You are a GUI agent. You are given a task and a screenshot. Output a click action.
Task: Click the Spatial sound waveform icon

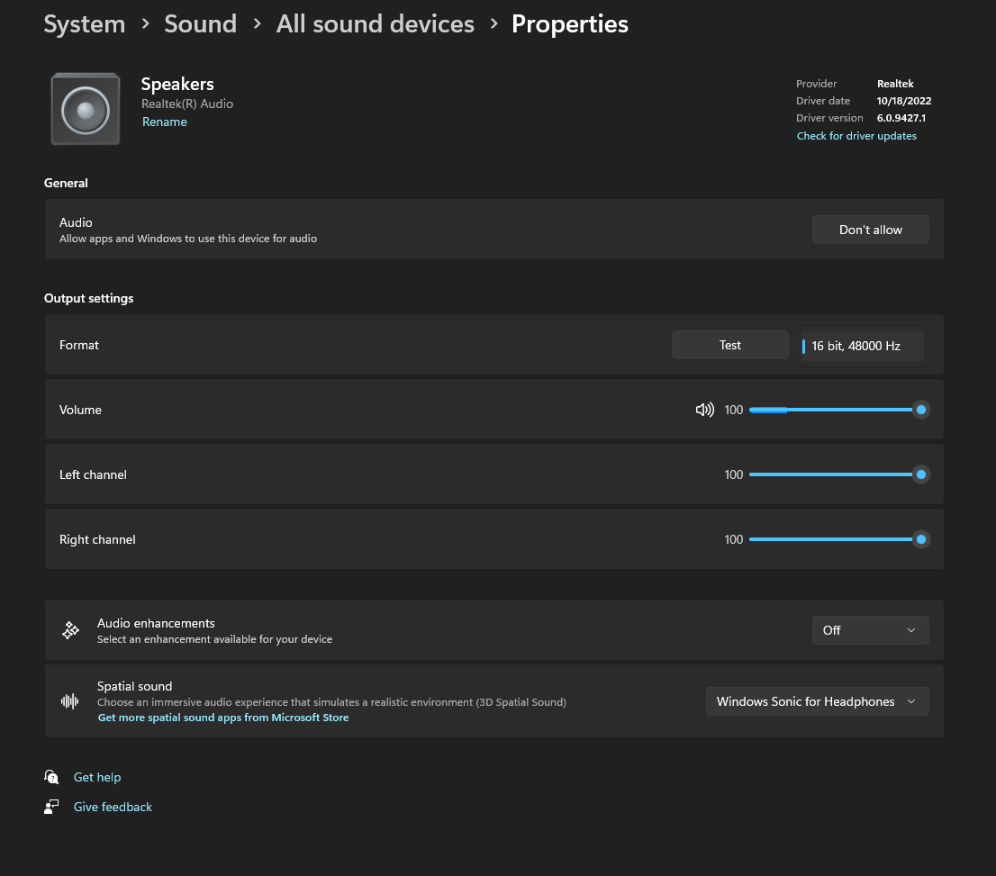click(70, 701)
